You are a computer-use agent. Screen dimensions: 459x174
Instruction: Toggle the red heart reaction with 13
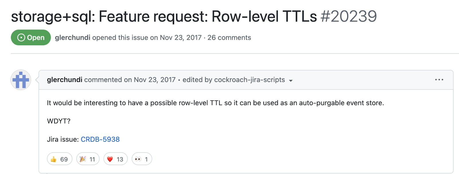(115, 159)
